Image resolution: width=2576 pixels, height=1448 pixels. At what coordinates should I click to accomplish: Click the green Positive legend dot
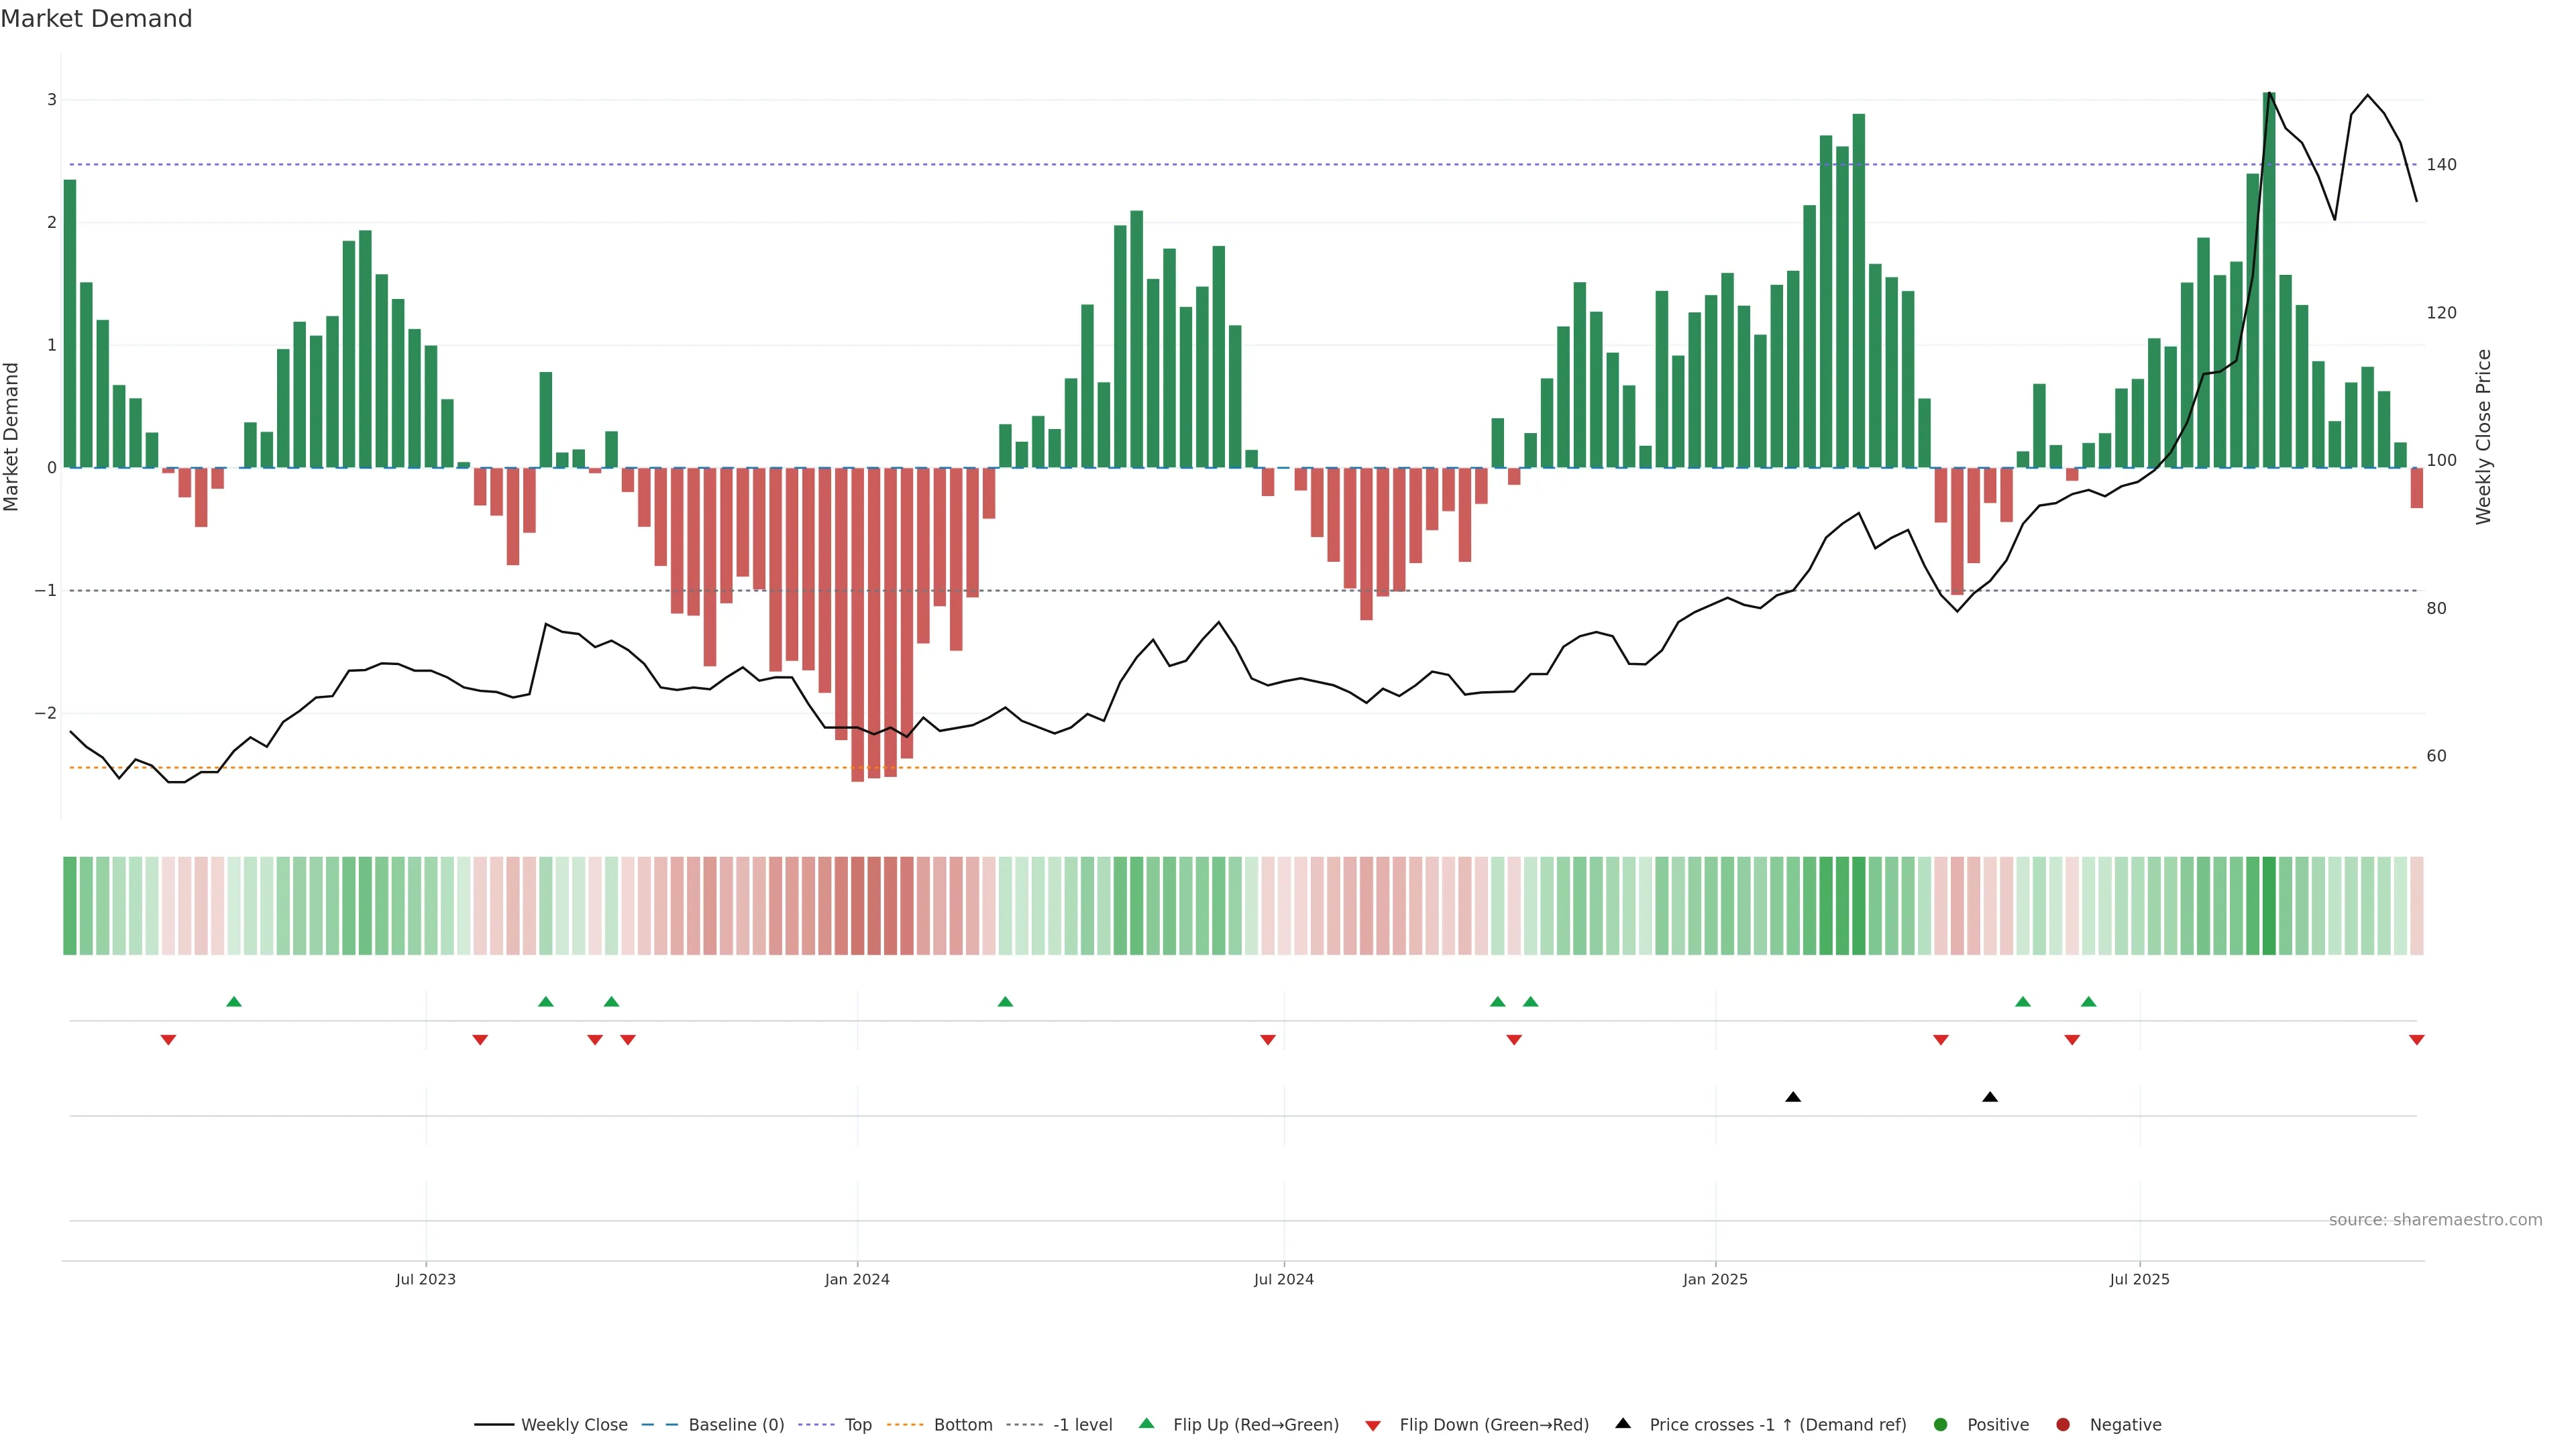pos(1941,1424)
